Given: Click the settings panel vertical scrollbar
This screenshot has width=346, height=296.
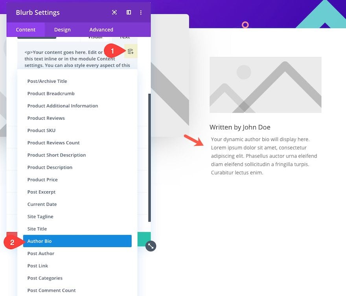Looking at the screenshot, I should pyautogui.click(x=149, y=158).
